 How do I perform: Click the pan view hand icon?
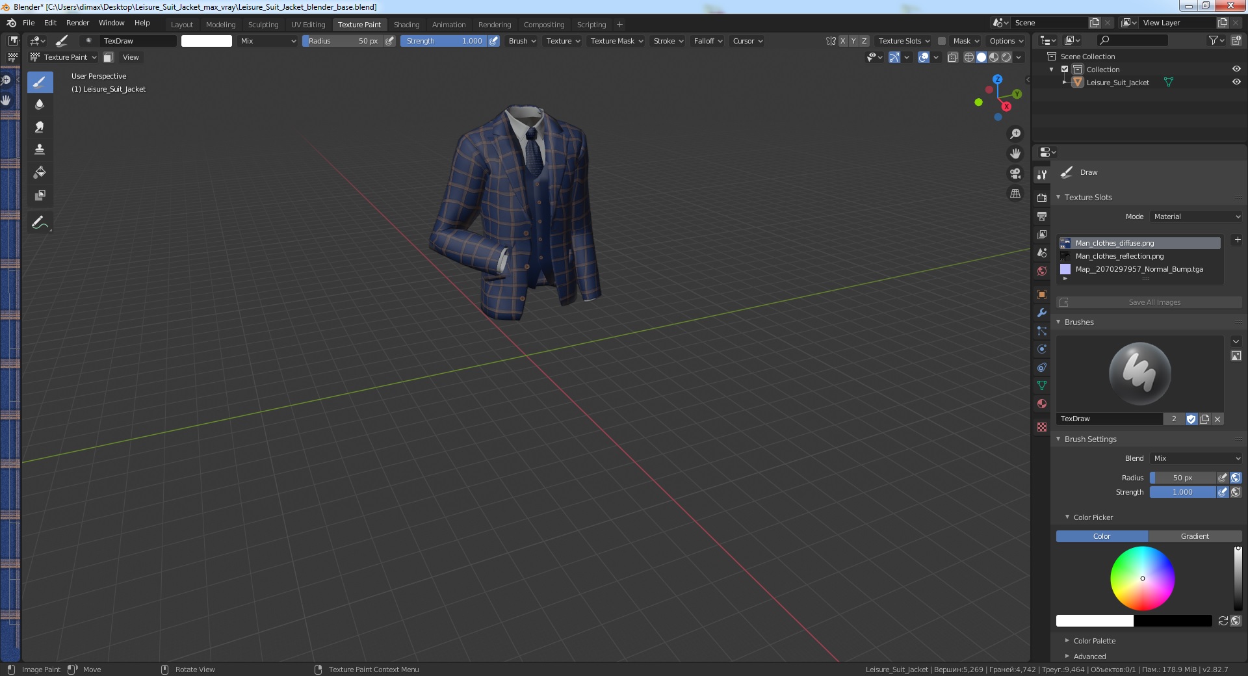(1015, 154)
